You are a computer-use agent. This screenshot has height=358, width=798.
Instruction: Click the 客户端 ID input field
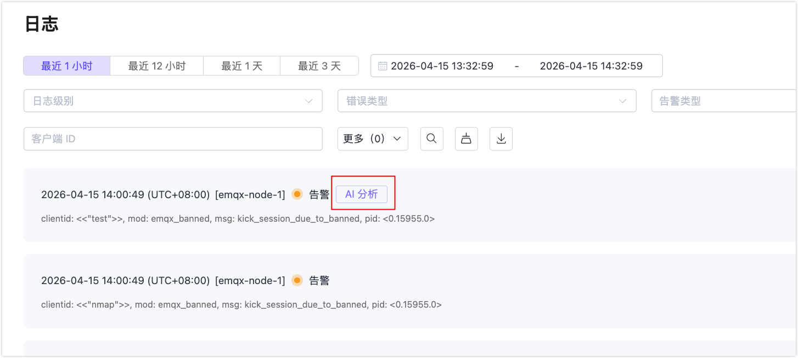tap(173, 138)
